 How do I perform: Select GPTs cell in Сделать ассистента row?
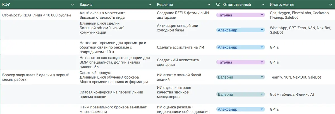click(301, 47)
